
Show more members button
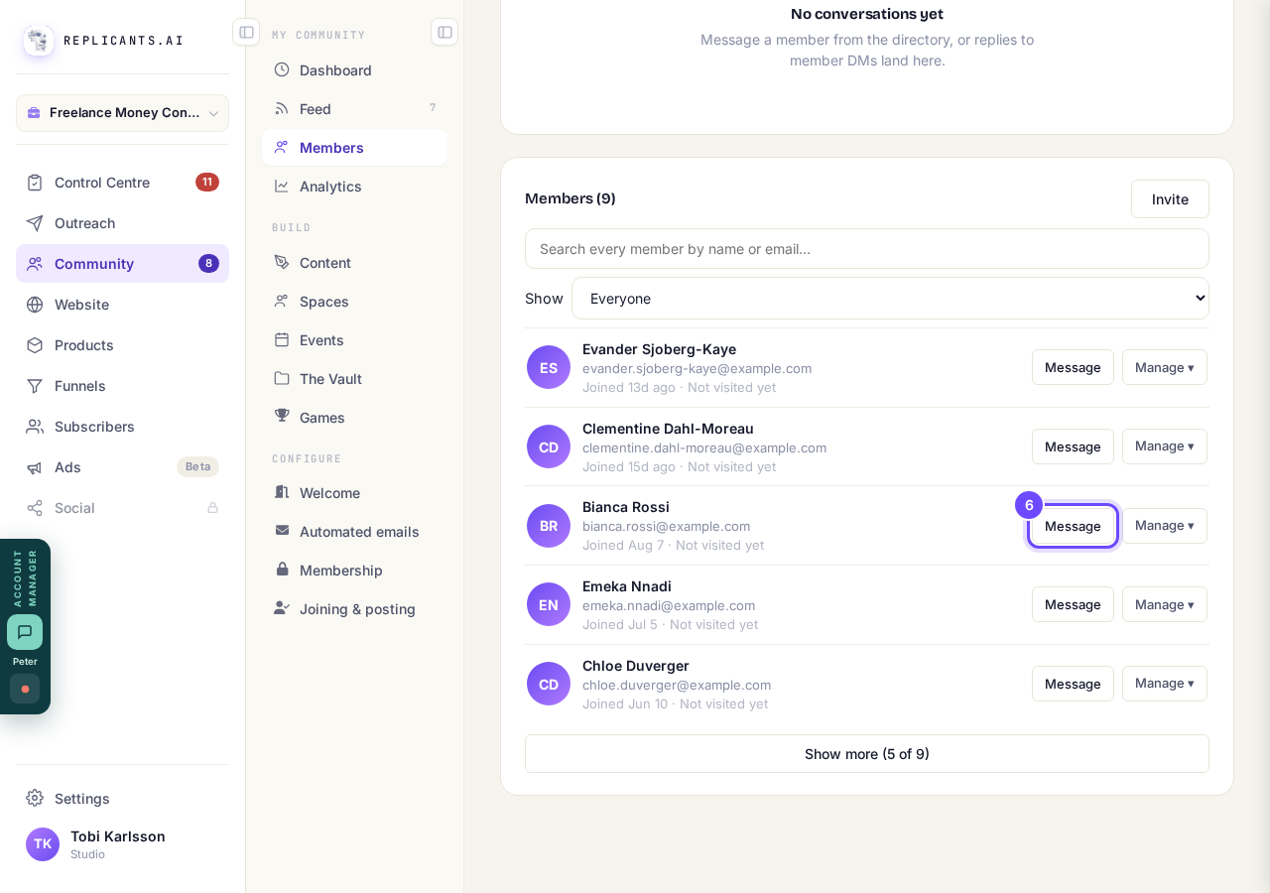pyautogui.click(x=867, y=754)
